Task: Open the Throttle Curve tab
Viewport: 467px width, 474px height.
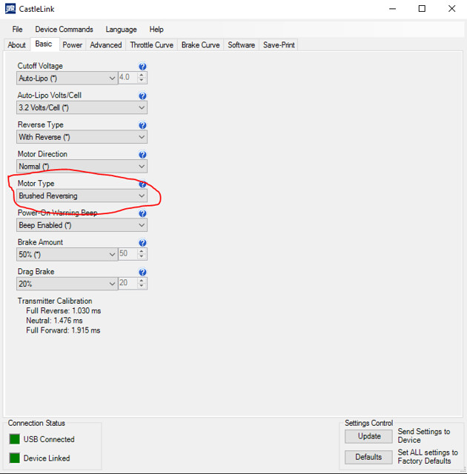Action: click(151, 44)
